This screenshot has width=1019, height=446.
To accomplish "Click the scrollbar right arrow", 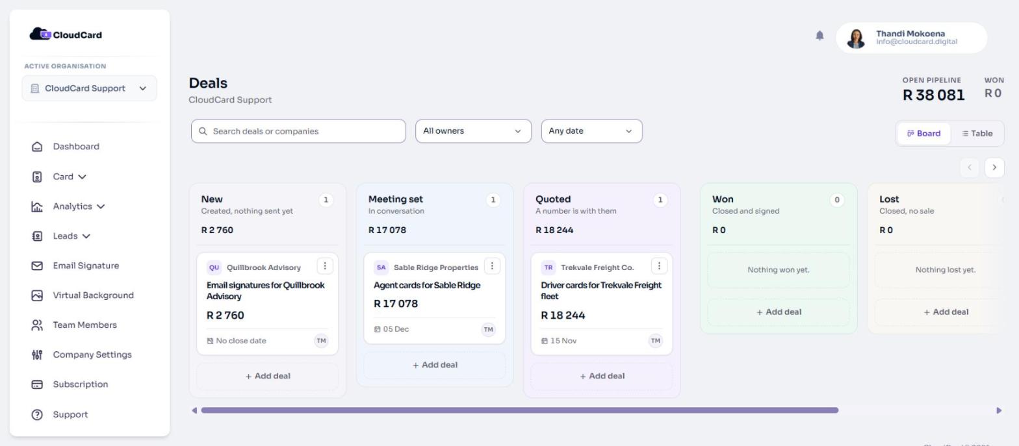I will (999, 410).
